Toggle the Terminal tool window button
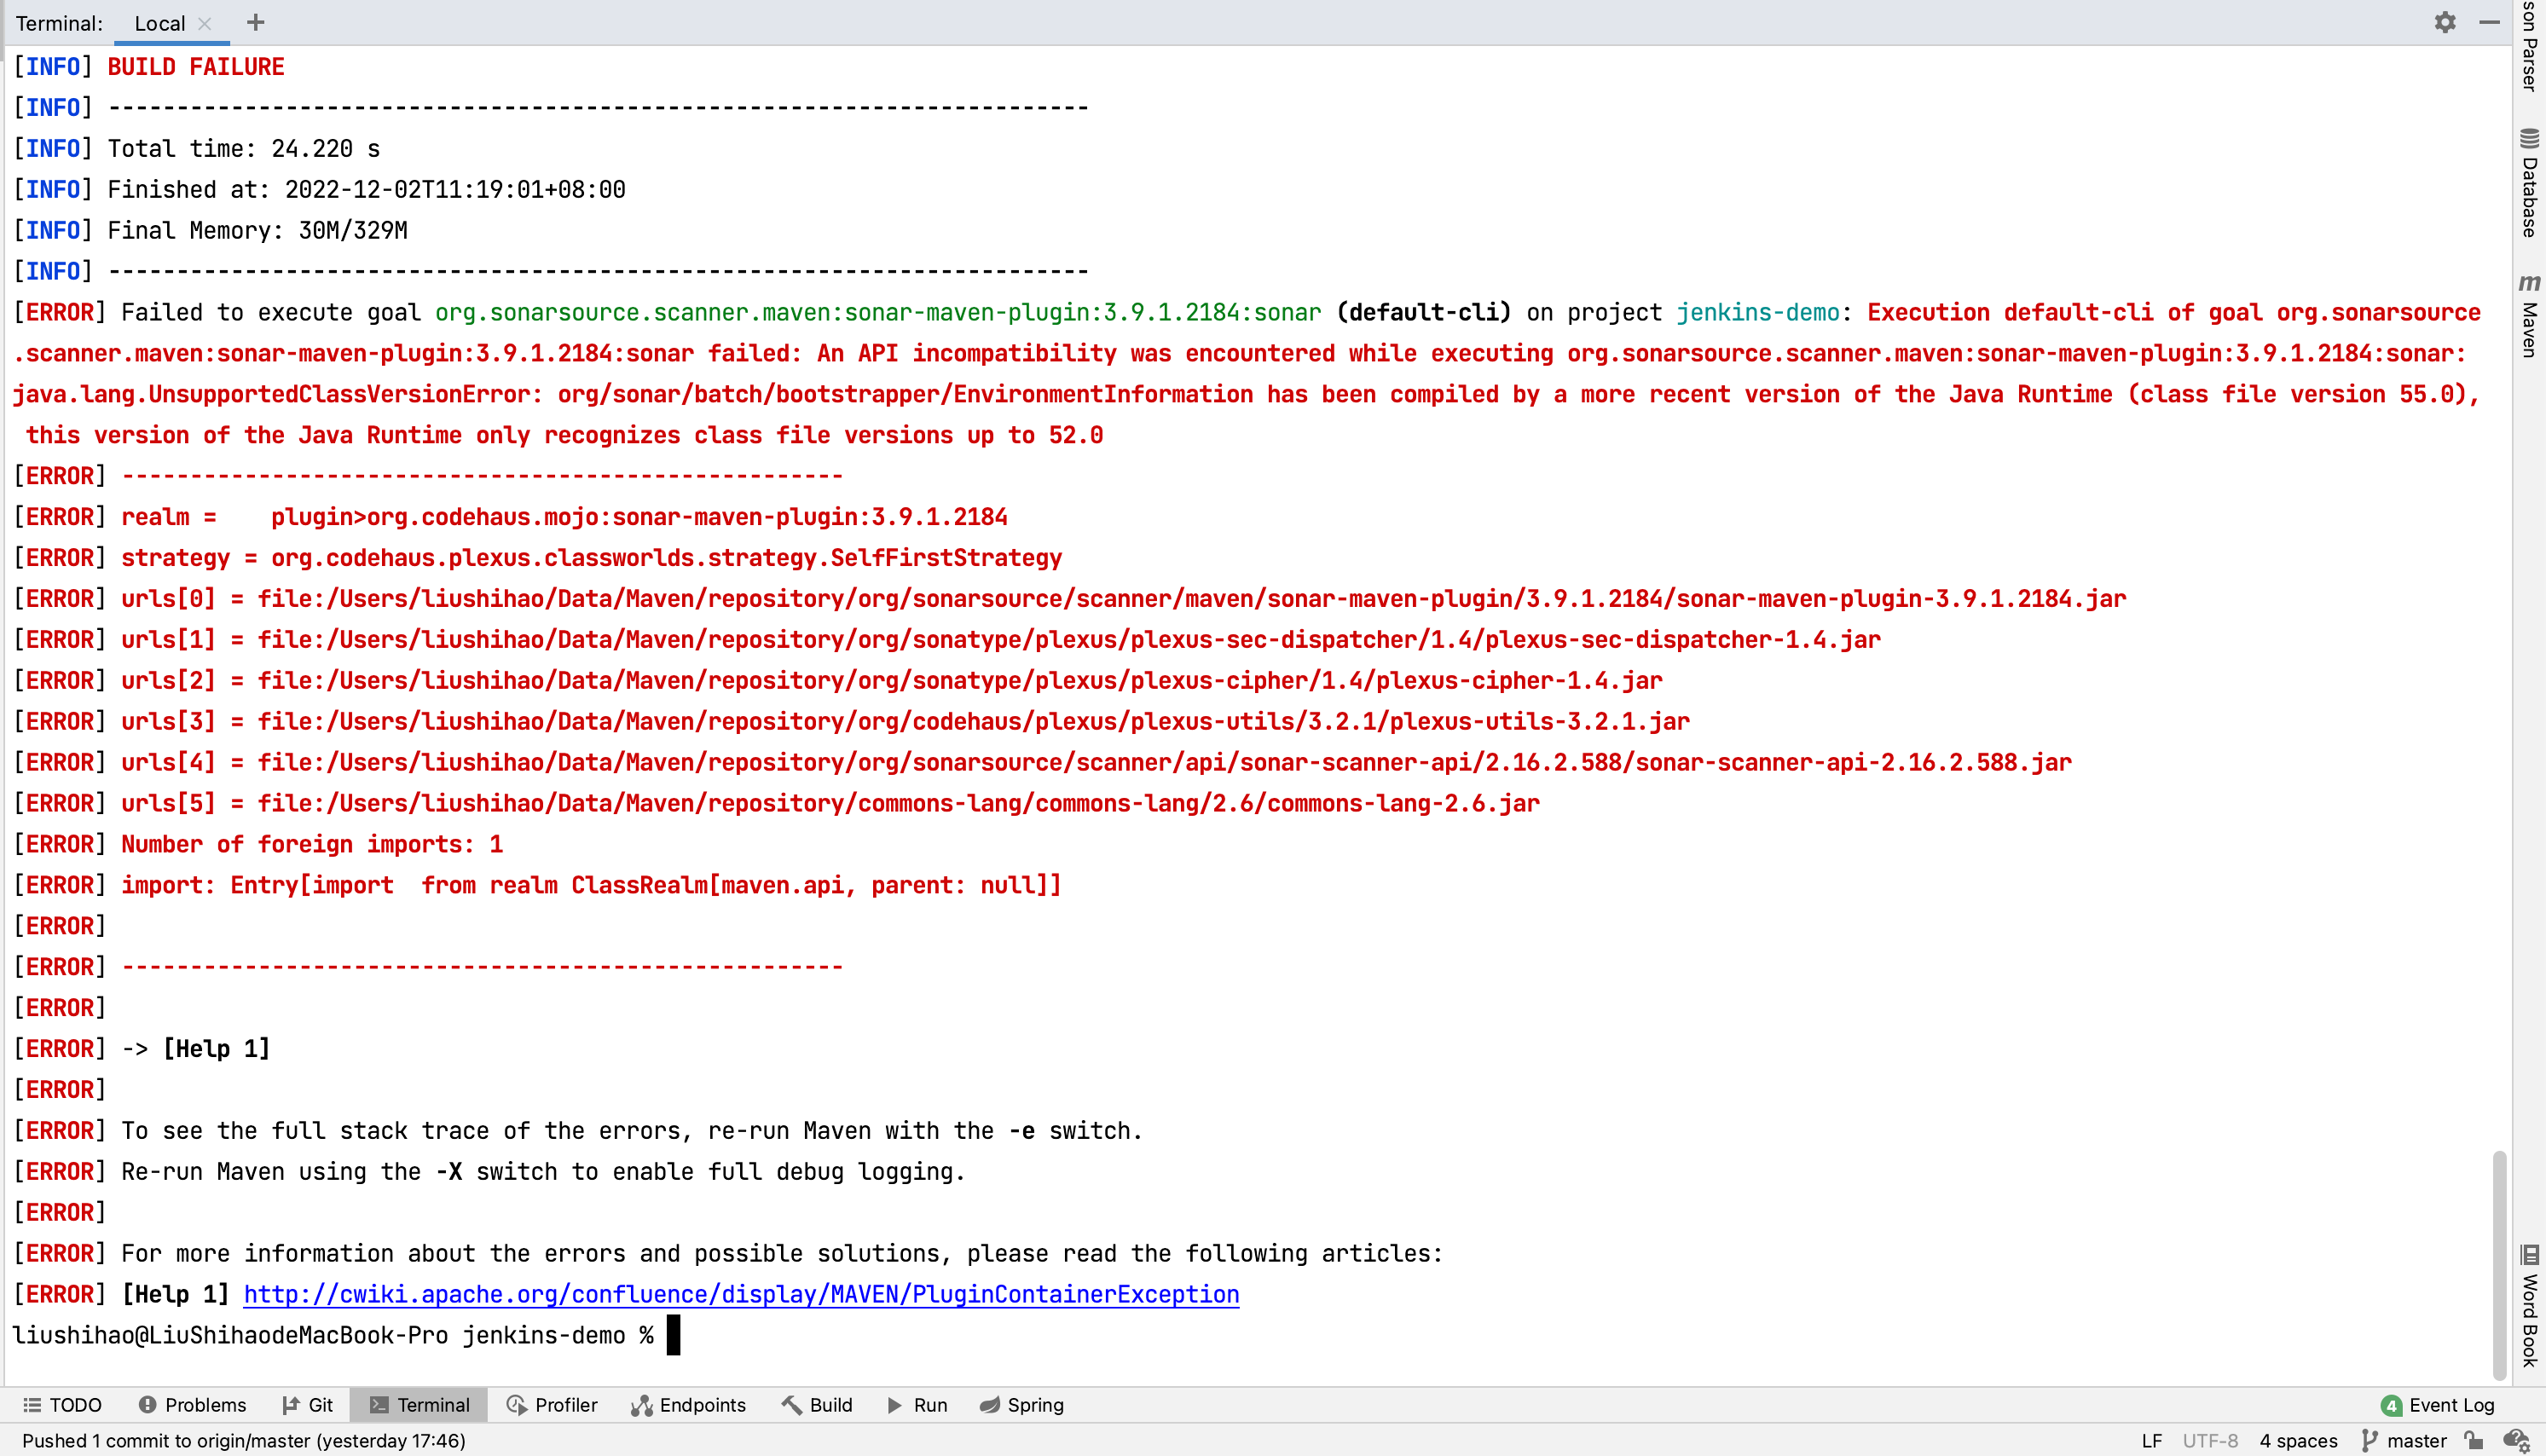The width and height of the screenshot is (2546, 1456). coord(419,1405)
